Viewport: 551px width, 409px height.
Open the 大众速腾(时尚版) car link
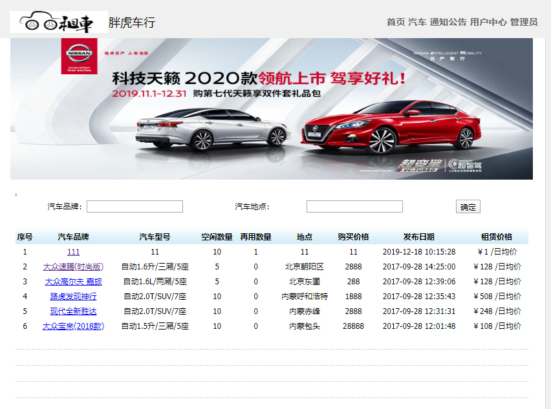[74, 267]
